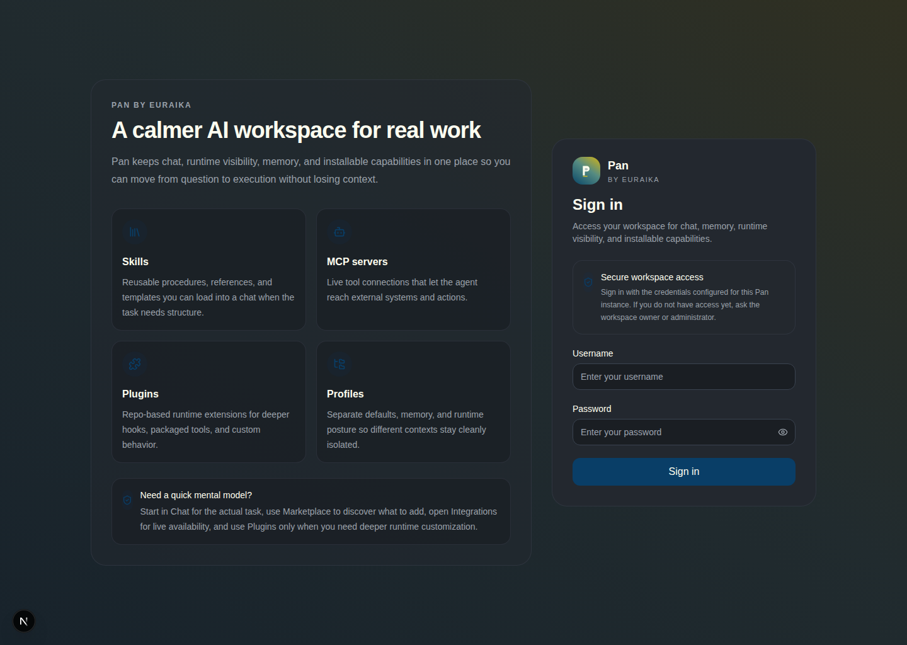Image resolution: width=907 pixels, height=645 pixels.
Task: Click the Username field label
Action: (593, 353)
